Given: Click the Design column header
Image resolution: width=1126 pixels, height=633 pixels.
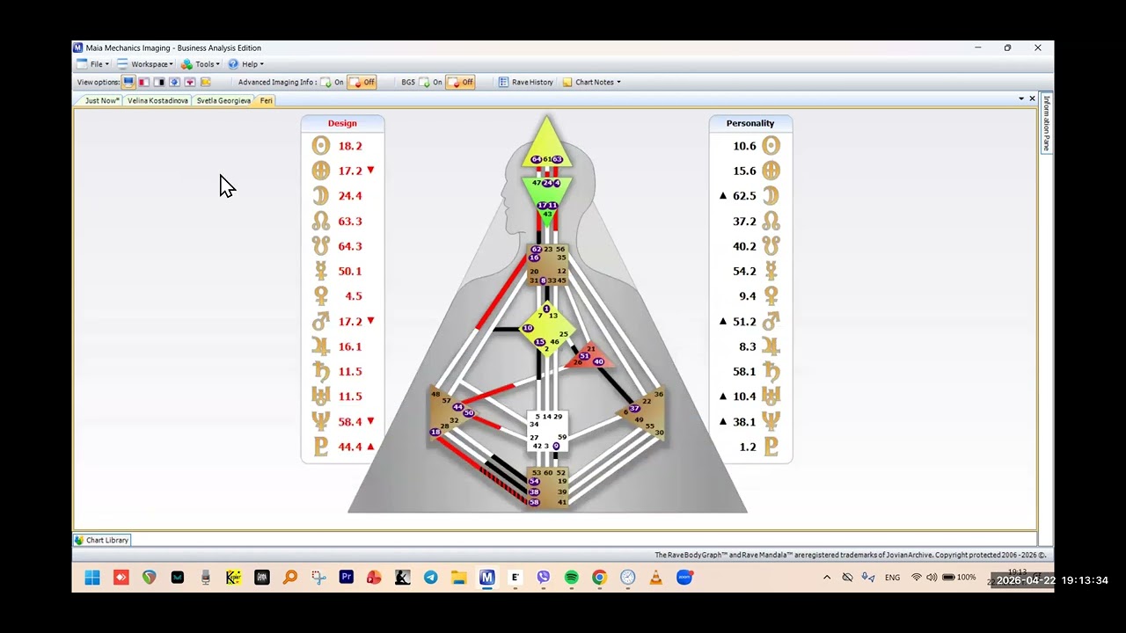Looking at the screenshot, I should click(342, 123).
